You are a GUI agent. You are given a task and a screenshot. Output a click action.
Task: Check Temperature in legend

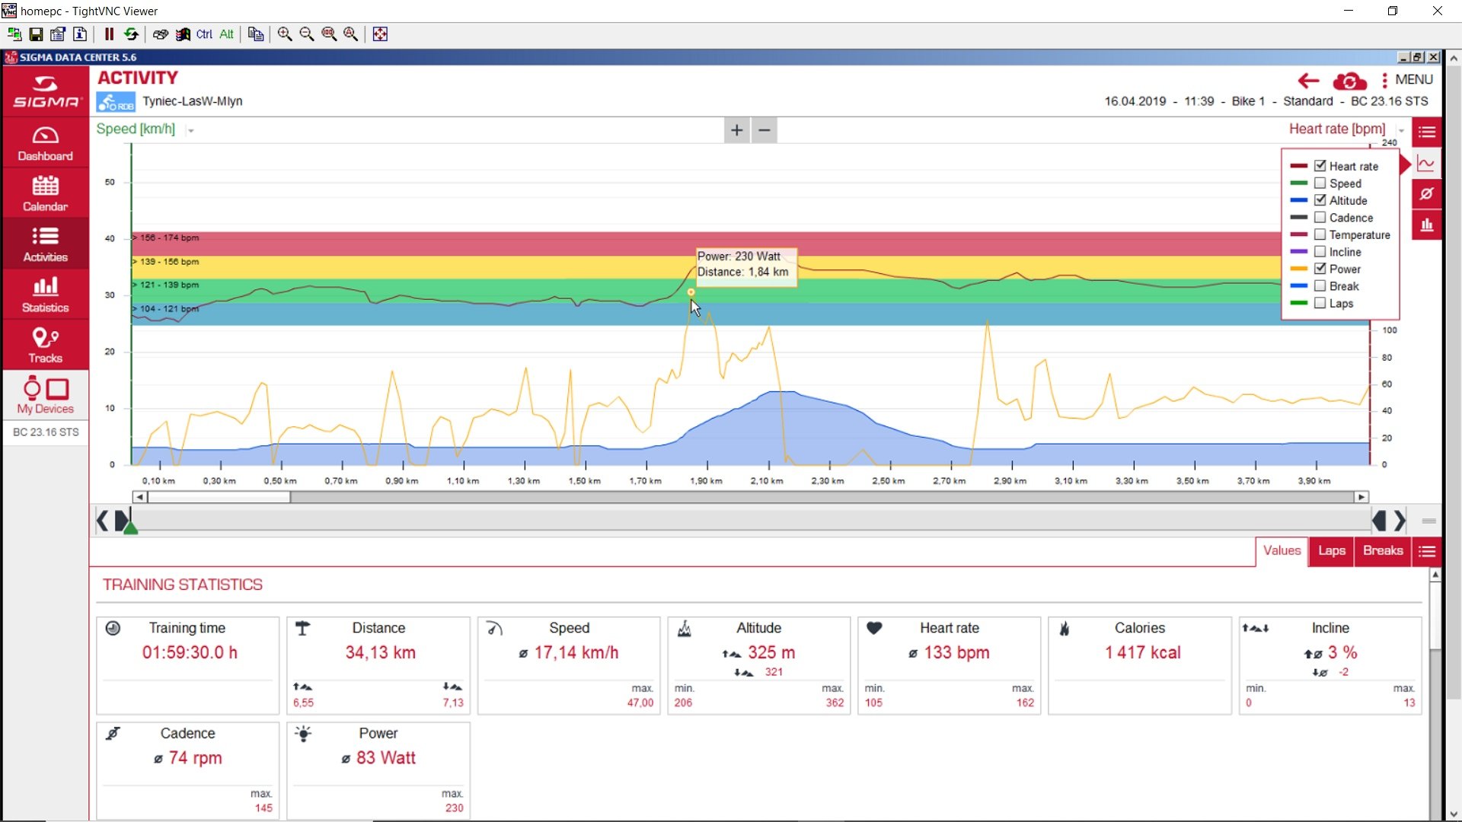click(1320, 234)
